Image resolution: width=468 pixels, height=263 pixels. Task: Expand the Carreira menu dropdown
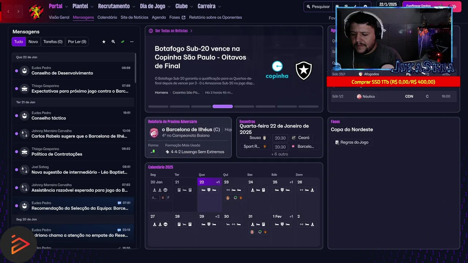click(x=209, y=6)
